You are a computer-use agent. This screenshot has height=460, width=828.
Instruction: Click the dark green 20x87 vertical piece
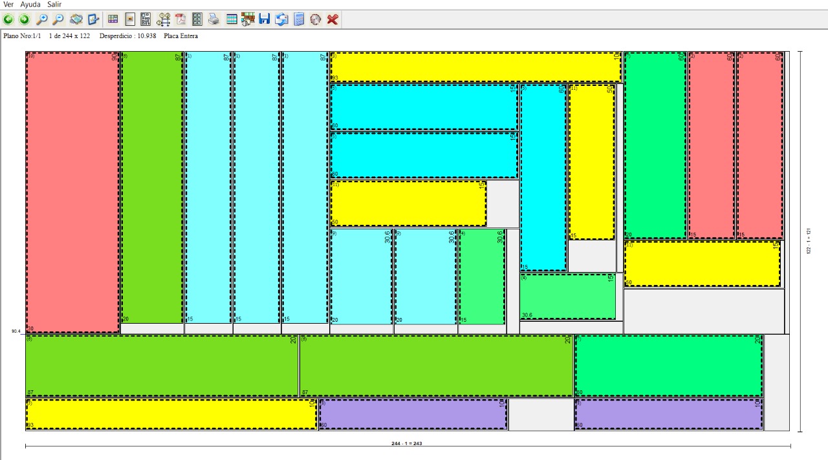(152, 187)
